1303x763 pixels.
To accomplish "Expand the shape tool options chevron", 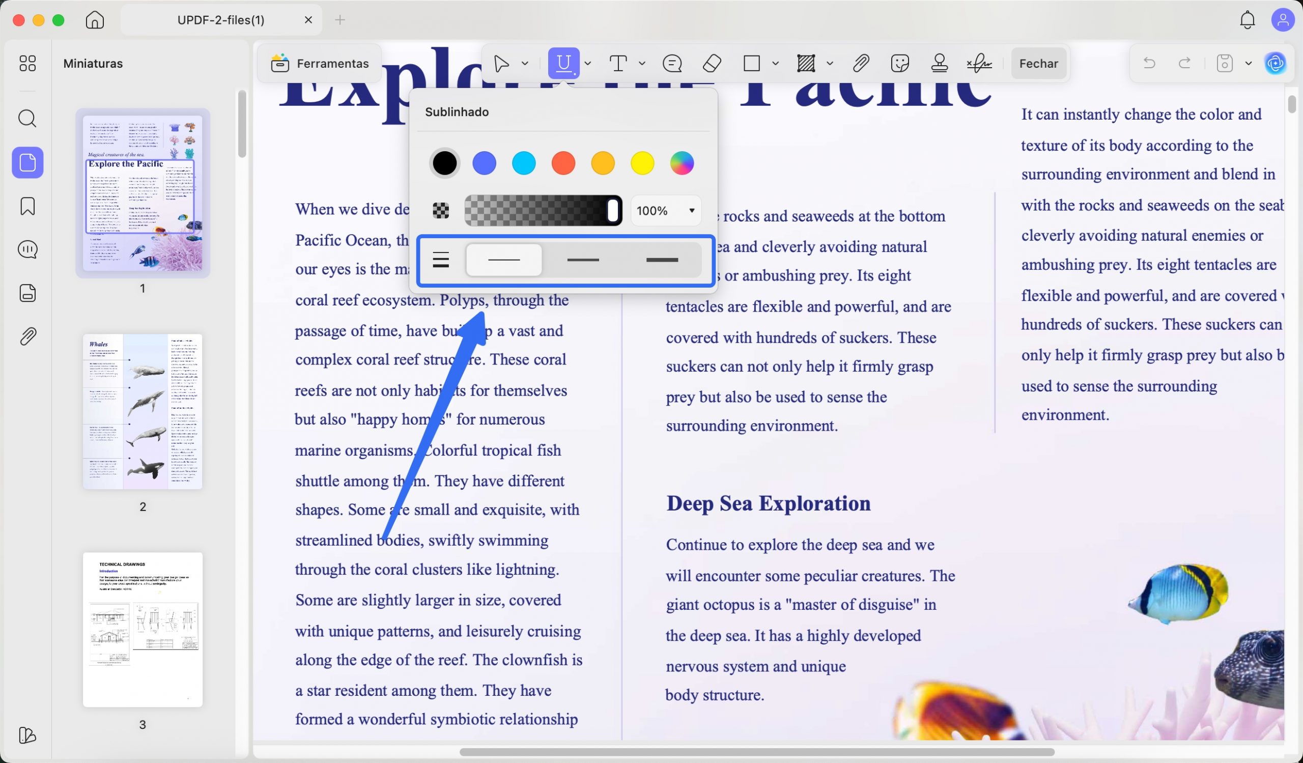I will 776,63.
